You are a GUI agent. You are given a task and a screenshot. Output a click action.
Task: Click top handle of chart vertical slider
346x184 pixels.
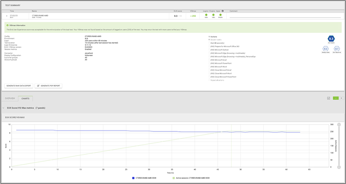[x=339, y=124]
